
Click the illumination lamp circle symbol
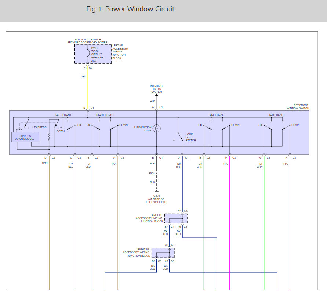[157, 128]
